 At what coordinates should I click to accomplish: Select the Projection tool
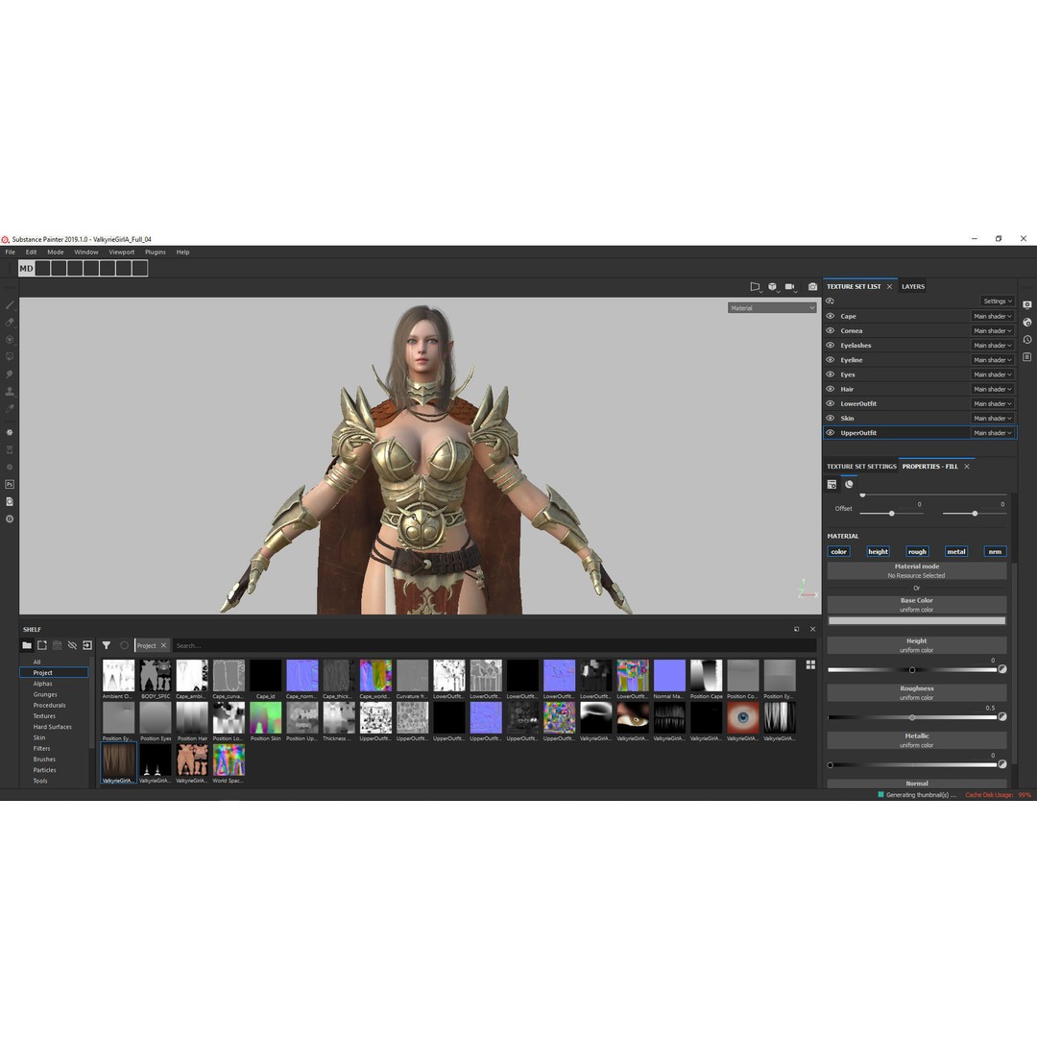10,339
